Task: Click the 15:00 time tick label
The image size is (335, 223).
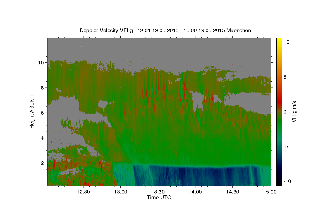Action: 270,192
